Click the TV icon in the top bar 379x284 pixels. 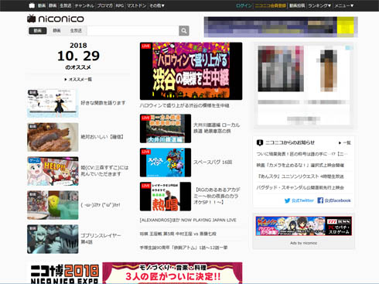click(32, 5)
